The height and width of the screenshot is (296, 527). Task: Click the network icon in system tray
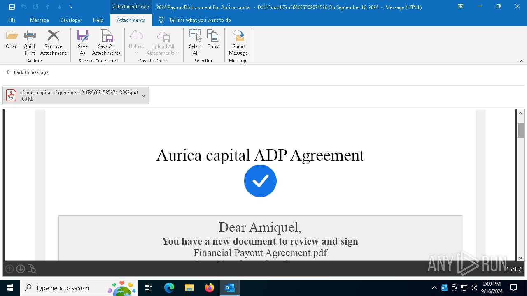tap(464, 288)
